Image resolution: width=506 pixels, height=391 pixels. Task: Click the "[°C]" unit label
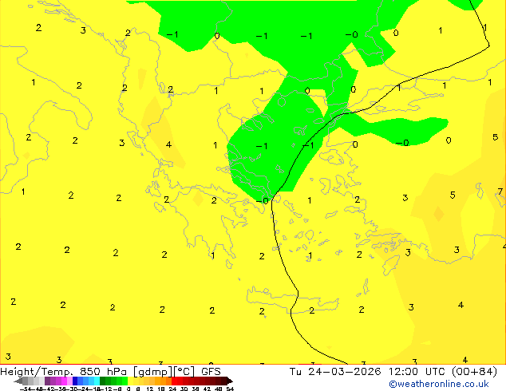pos(184,372)
